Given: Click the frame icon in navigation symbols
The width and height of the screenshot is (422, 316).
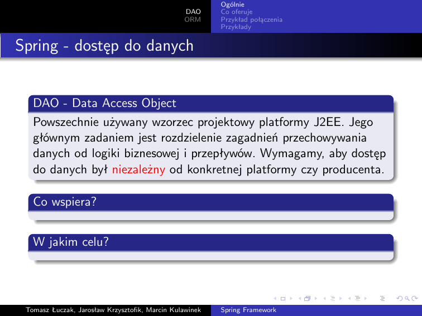Looking at the screenshot, I should pyautogui.click(x=306, y=299).
